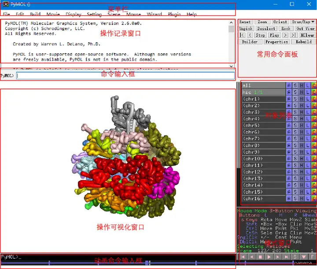Toggle the Rock button
This screenshot has height=269, width=317.
pyautogui.click(x=286, y=29)
